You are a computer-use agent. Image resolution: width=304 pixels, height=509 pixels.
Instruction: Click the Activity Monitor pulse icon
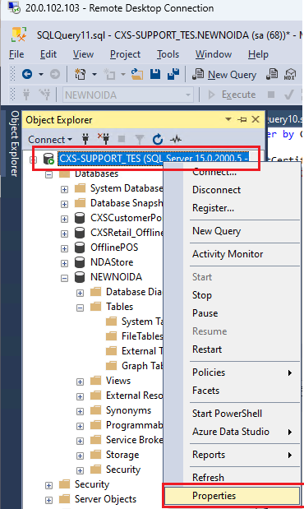(x=176, y=140)
